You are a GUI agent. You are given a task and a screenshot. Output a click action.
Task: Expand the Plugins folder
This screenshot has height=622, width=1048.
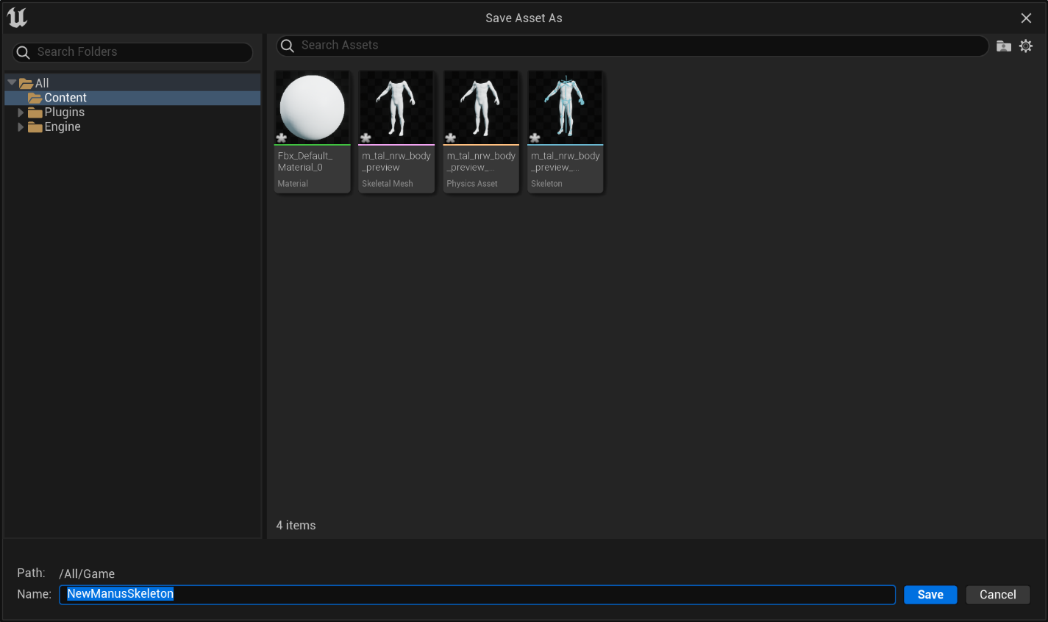click(21, 112)
